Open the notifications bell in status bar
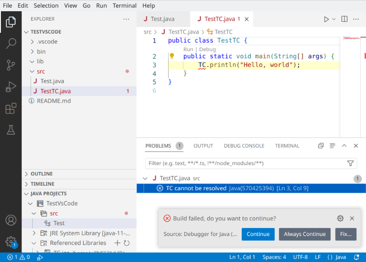 (x=357, y=258)
